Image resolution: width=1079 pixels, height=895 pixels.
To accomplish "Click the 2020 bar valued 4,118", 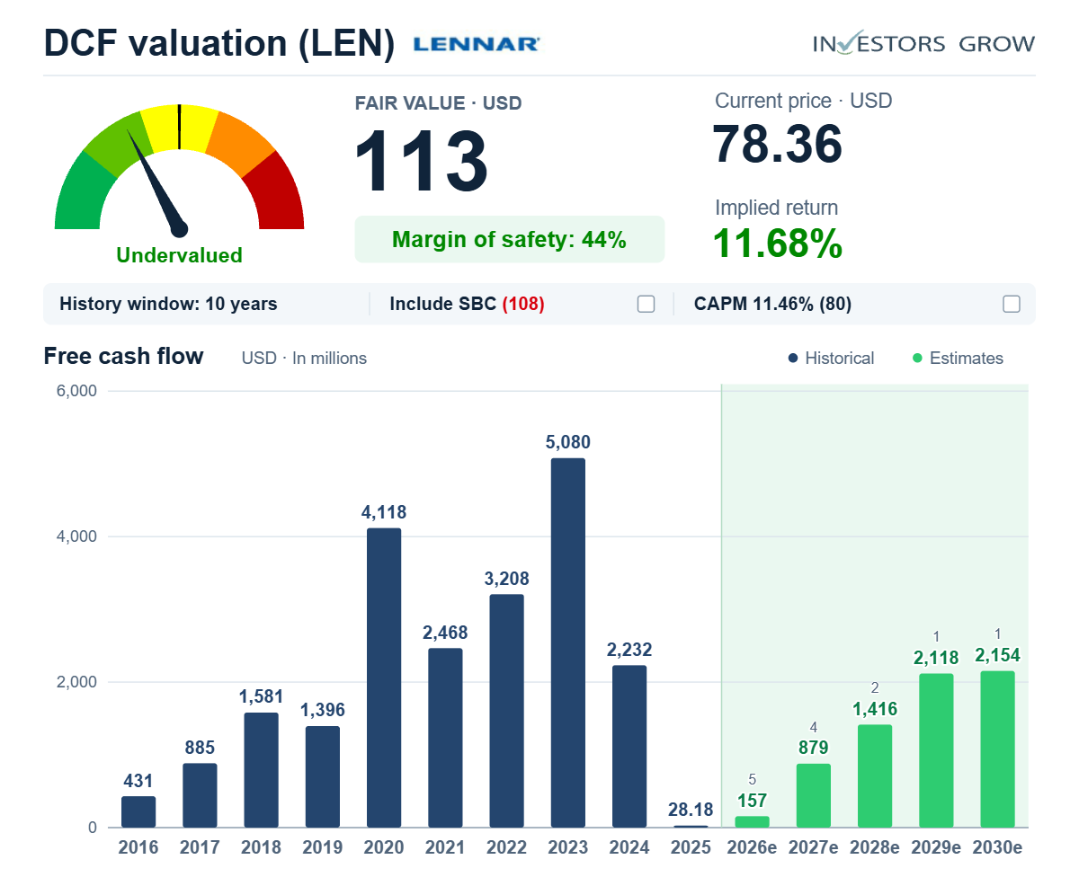I will 384,678.
